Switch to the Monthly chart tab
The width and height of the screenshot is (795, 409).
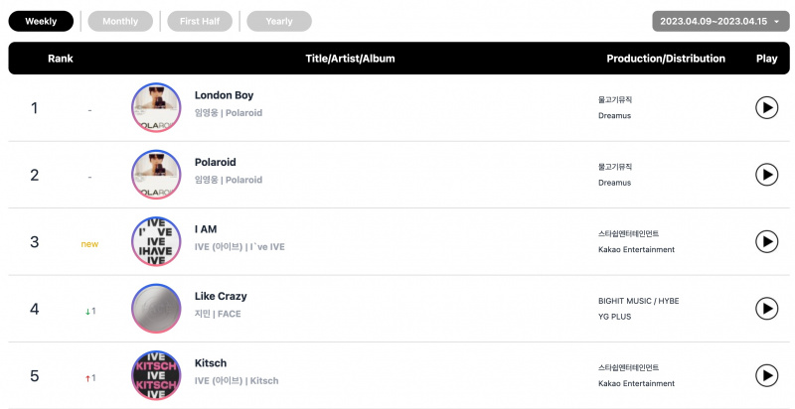coord(120,21)
